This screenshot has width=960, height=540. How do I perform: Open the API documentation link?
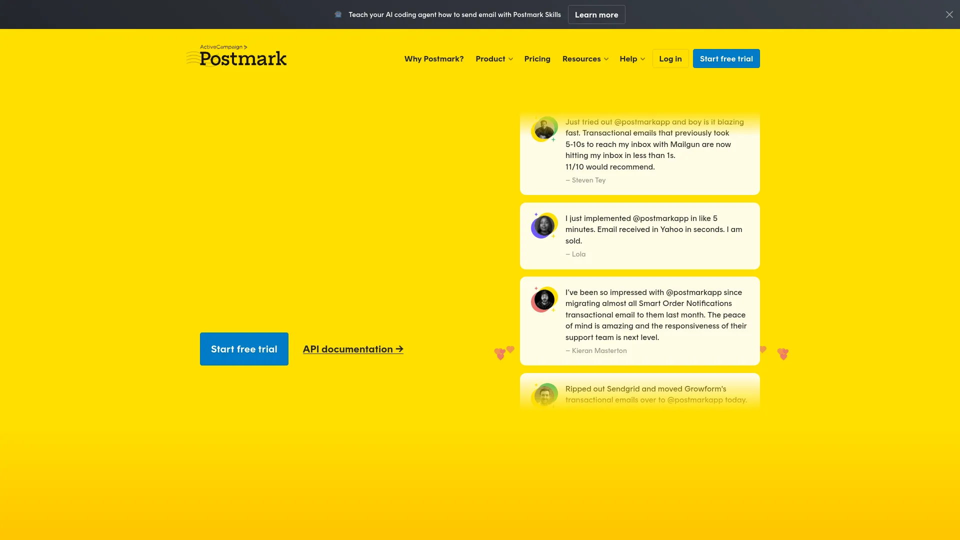tap(353, 349)
